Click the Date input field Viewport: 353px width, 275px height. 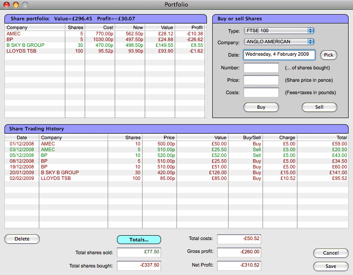279,55
